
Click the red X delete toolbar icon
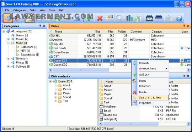pos(100,18)
